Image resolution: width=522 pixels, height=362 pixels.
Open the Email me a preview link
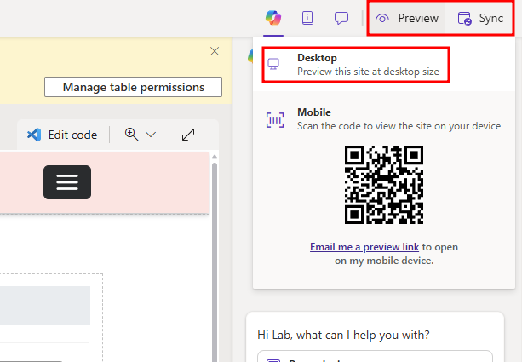point(364,247)
